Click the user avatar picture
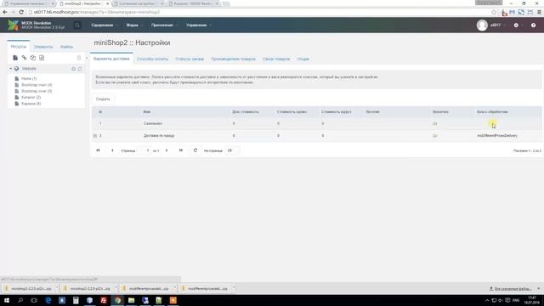Image resolution: width=544 pixels, height=306 pixels. click(x=482, y=25)
